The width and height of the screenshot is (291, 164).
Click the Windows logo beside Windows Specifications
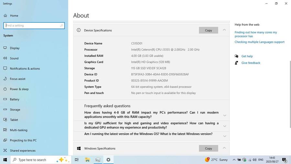pos(79,148)
